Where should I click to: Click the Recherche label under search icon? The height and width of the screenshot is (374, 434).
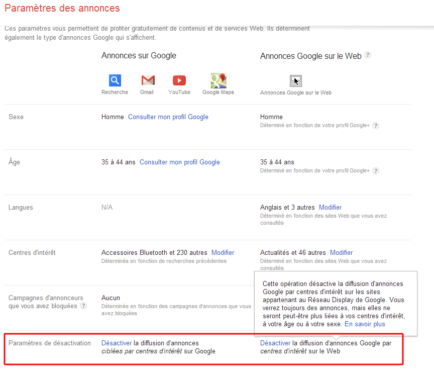tap(115, 92)
